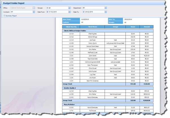Click the 102:05 hours cell
Image resolution: width=170 pixels, height=118 pixels.
click(x=133, y=37)
